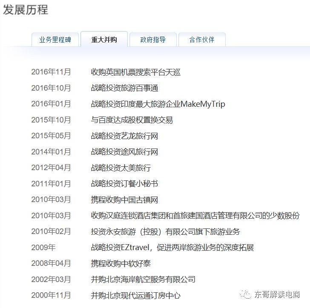Viewport: 310px width, 308px height.
Task: Select text 战略投资途风旅行网
Action: point(124,152)
